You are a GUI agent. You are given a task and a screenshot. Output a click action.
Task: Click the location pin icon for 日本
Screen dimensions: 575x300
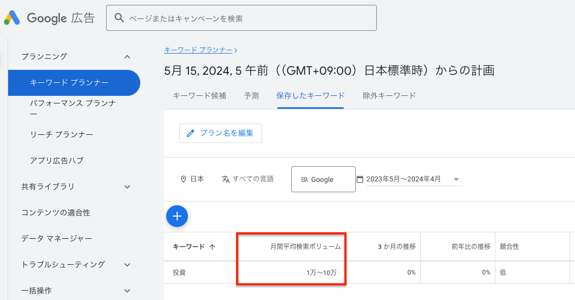(x=184, y=179)
